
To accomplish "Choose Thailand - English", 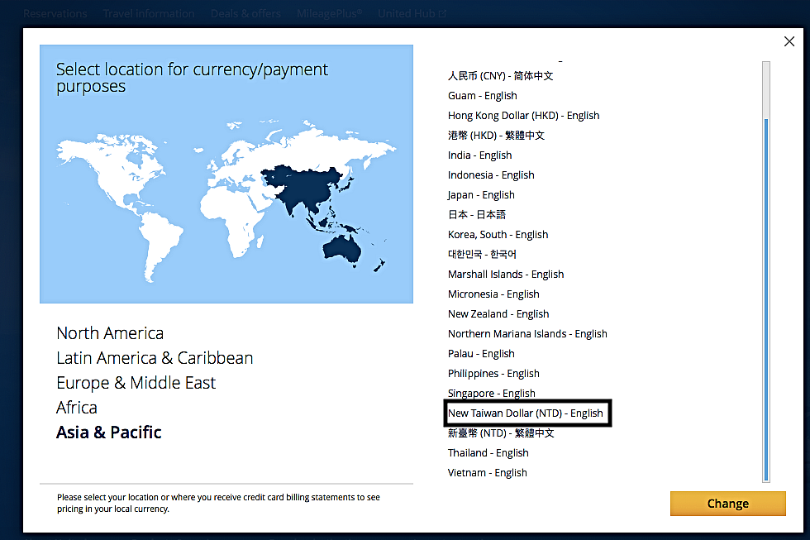I will pos(488,453).
